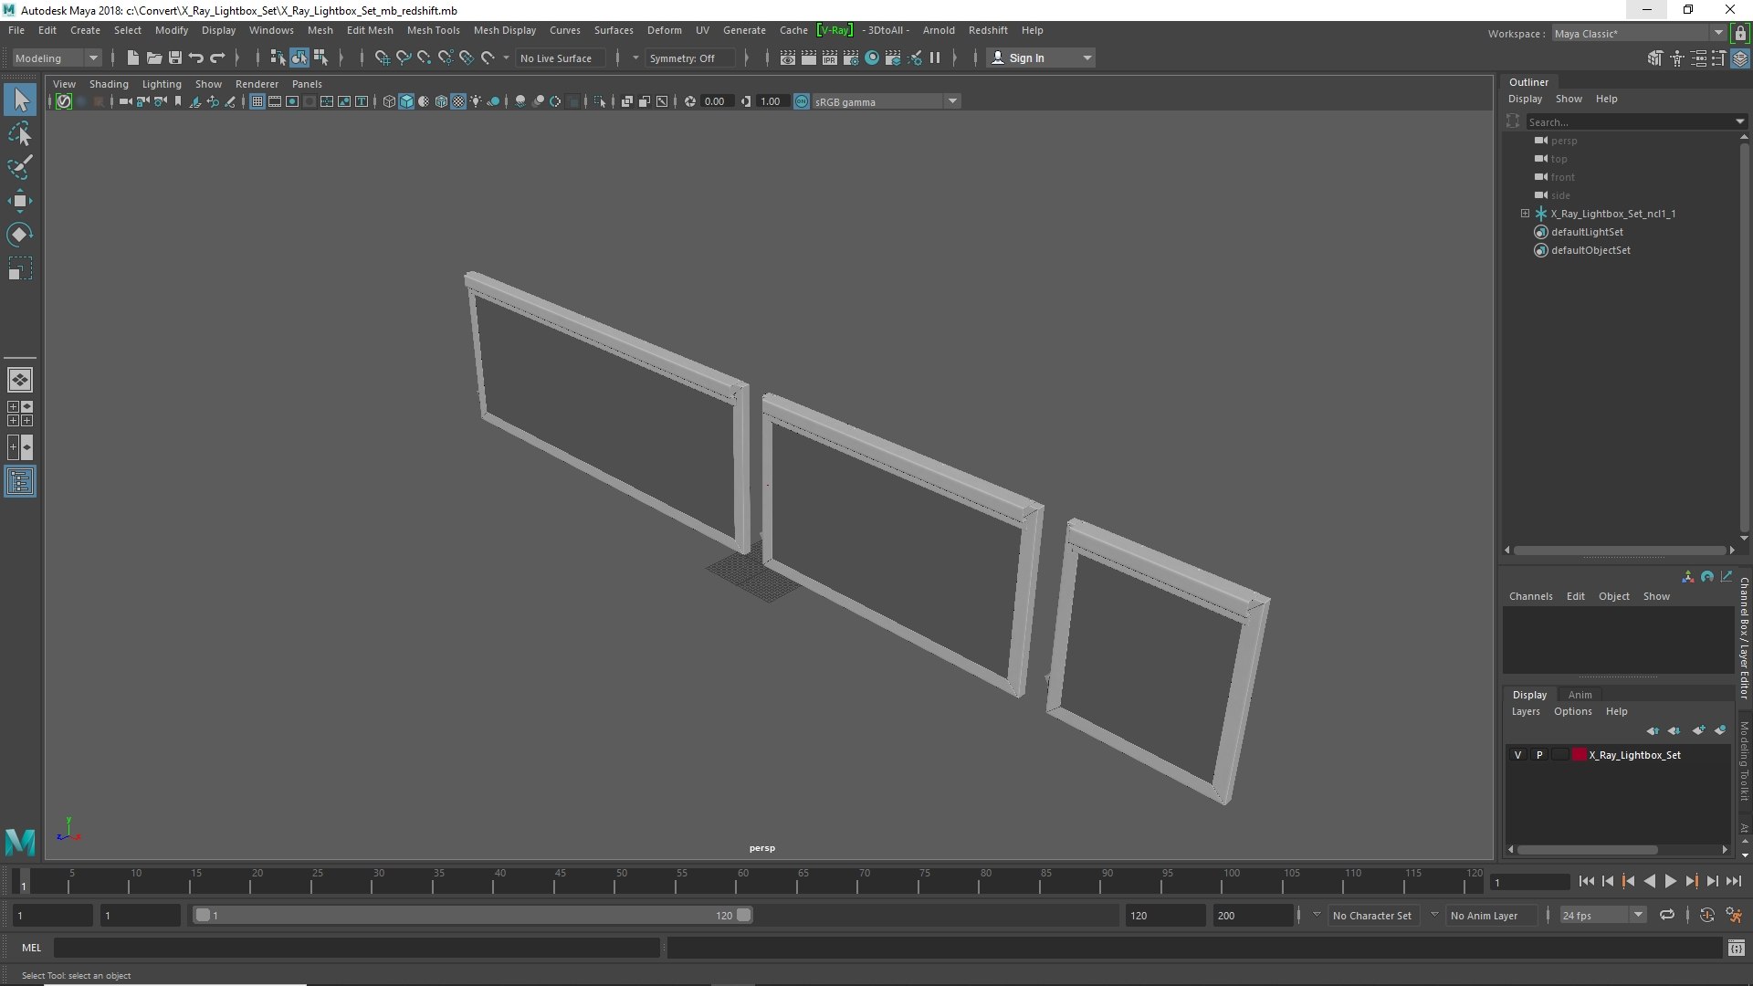Open the Script Editor icon
The image size is (1753, 986).
[1736, 948]
